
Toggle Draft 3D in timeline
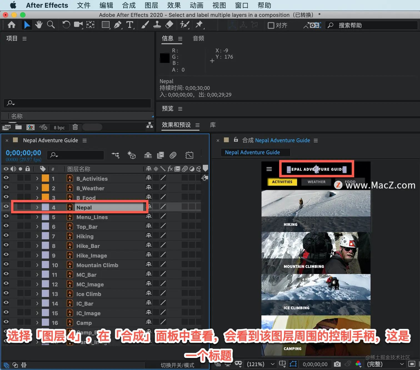tap(131, 155)
